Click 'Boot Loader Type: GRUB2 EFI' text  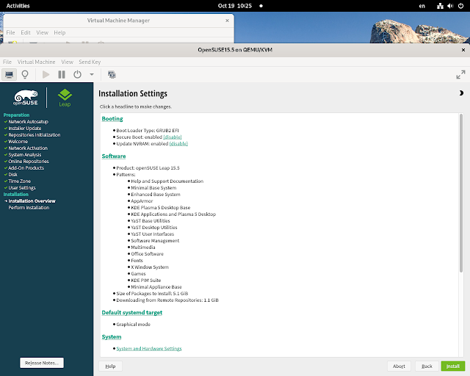148,131
